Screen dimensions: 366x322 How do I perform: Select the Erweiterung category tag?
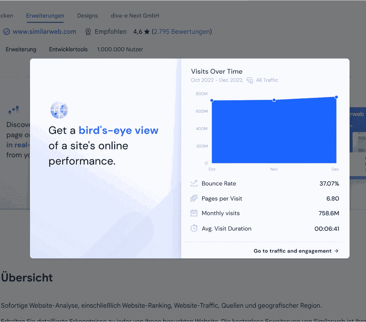coord(21,49)
